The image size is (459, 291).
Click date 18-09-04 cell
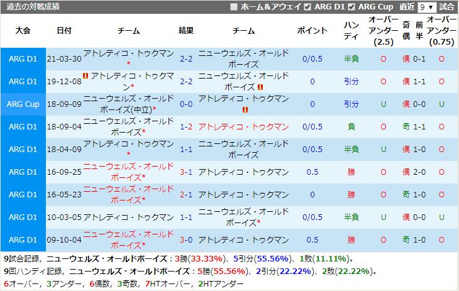pyautogui.click(x=64, y=127)
